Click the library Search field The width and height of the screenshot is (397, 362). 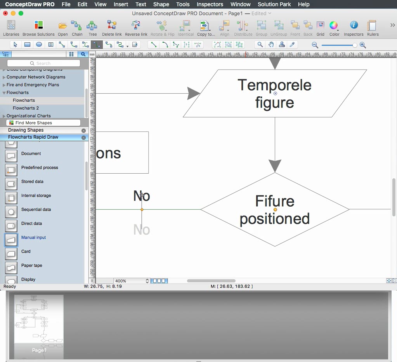(43, 63)
